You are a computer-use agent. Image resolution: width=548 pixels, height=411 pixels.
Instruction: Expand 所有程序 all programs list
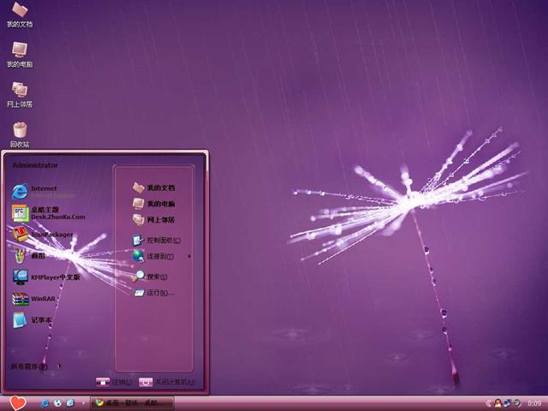(35, 366)
